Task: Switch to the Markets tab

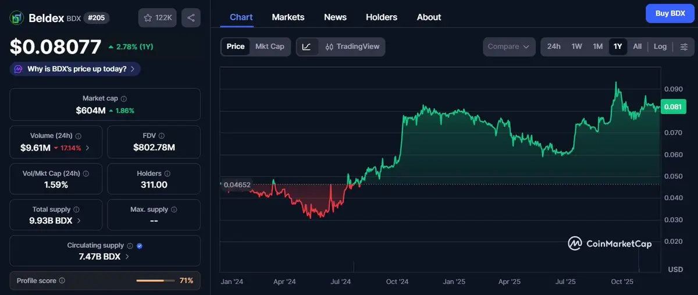Action: [288, 17]
